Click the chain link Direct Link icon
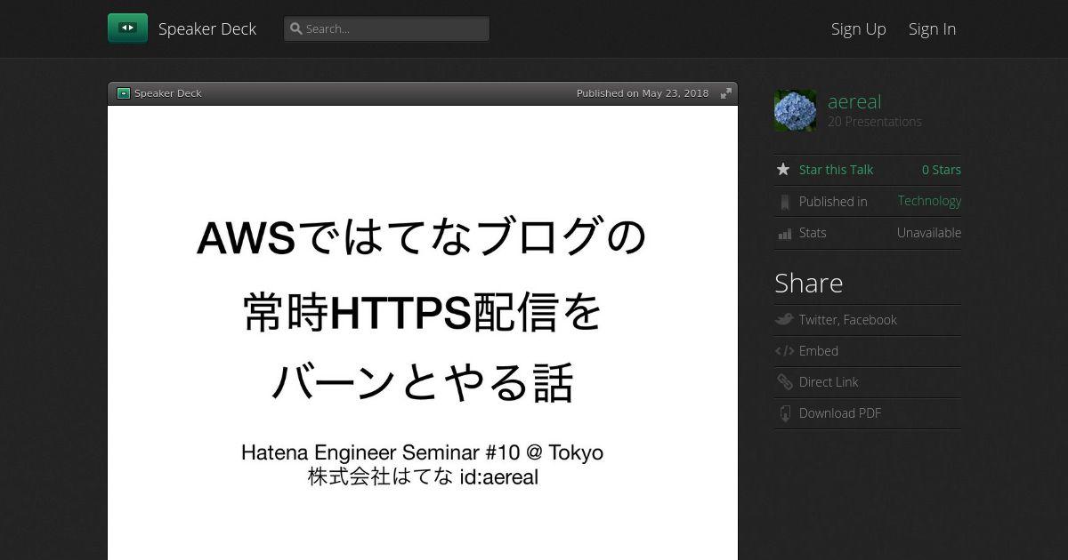Viewport: 1068px width, 560px height. pyautogui.click(x=784, y=382)
